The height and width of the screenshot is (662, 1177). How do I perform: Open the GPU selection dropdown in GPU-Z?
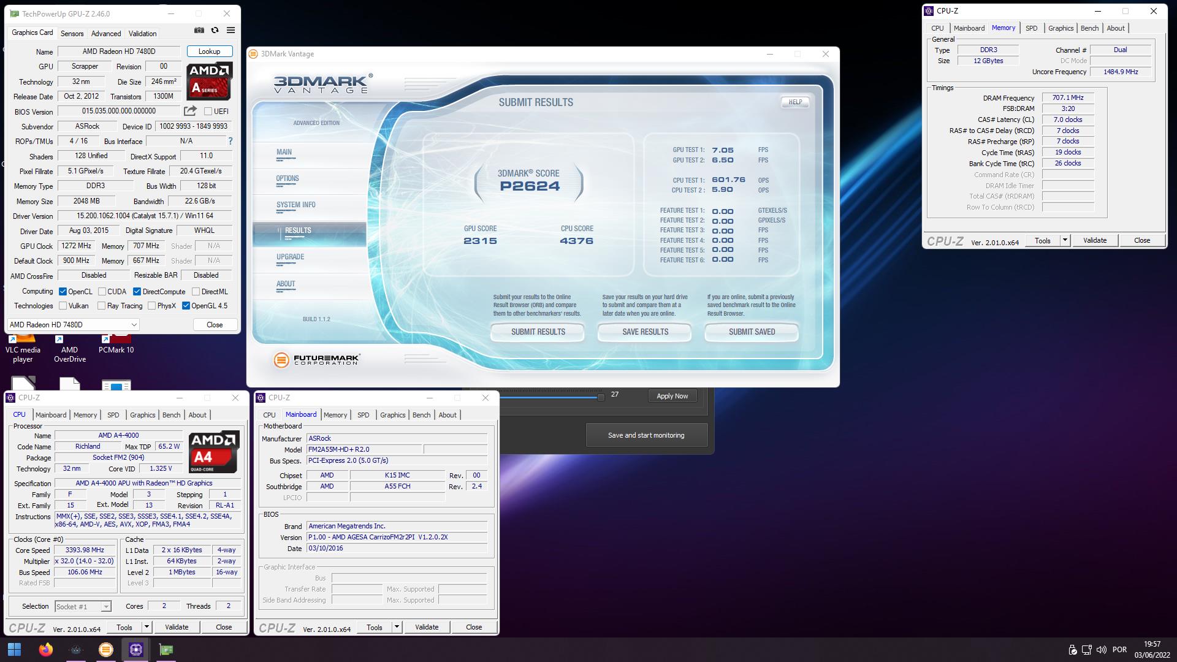point(73,325)
